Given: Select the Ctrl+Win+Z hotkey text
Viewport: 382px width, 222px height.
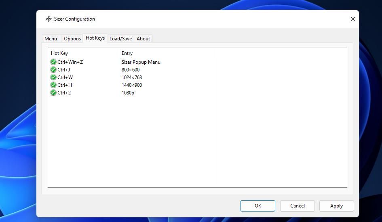Looking at the screenshot, I should point(70,62).
